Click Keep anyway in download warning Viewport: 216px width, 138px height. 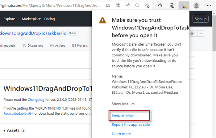coord(123,115)
